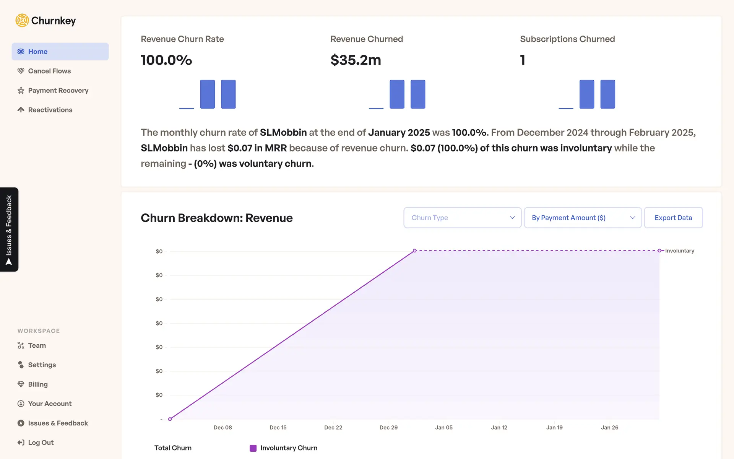
Task: Open Issues & Feedback sidebar item
Action: pyautogui.click(x=58, y=423)
